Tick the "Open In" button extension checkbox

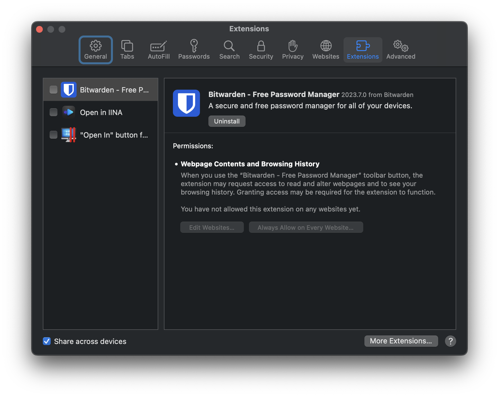(x=54, y=135)
